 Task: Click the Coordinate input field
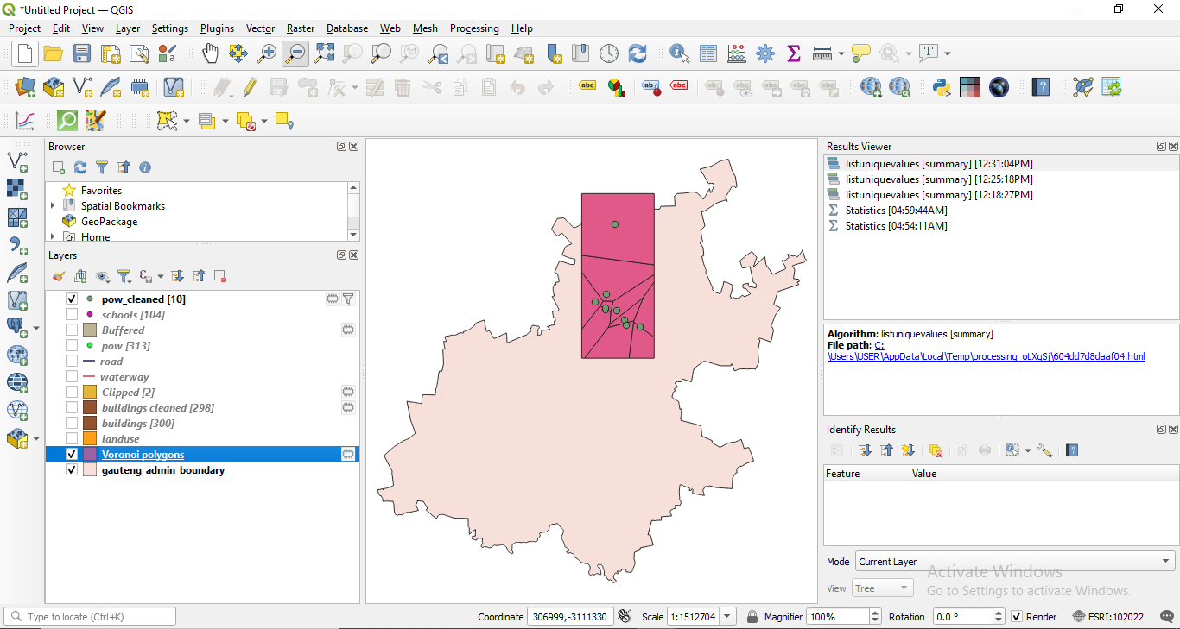[x=570, y=617]
